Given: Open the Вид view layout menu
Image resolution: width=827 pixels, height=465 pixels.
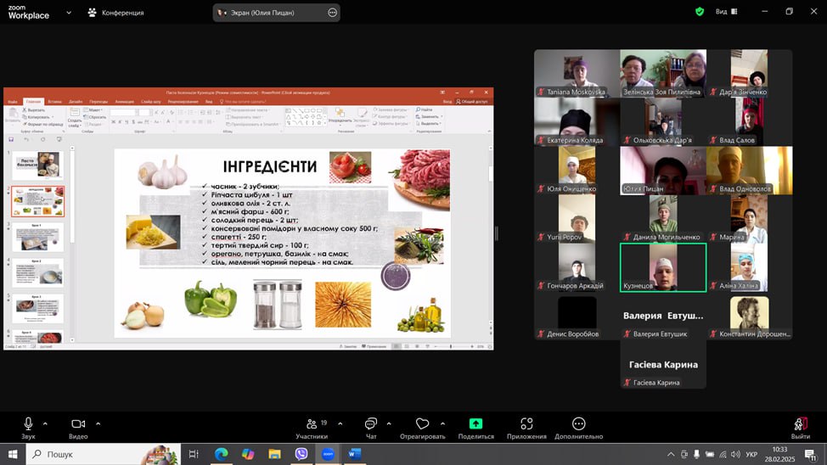Looking at the screenshot, I should 726,12.
